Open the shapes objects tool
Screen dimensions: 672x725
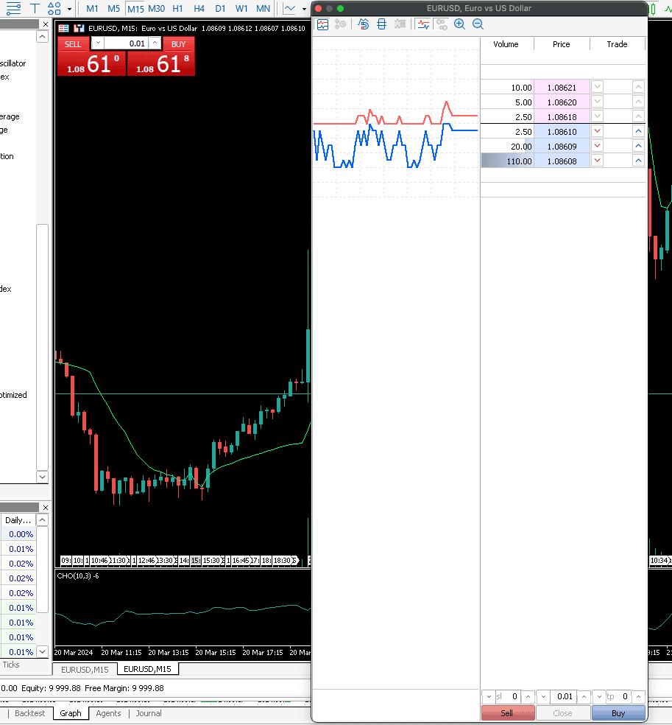point(54,8)
